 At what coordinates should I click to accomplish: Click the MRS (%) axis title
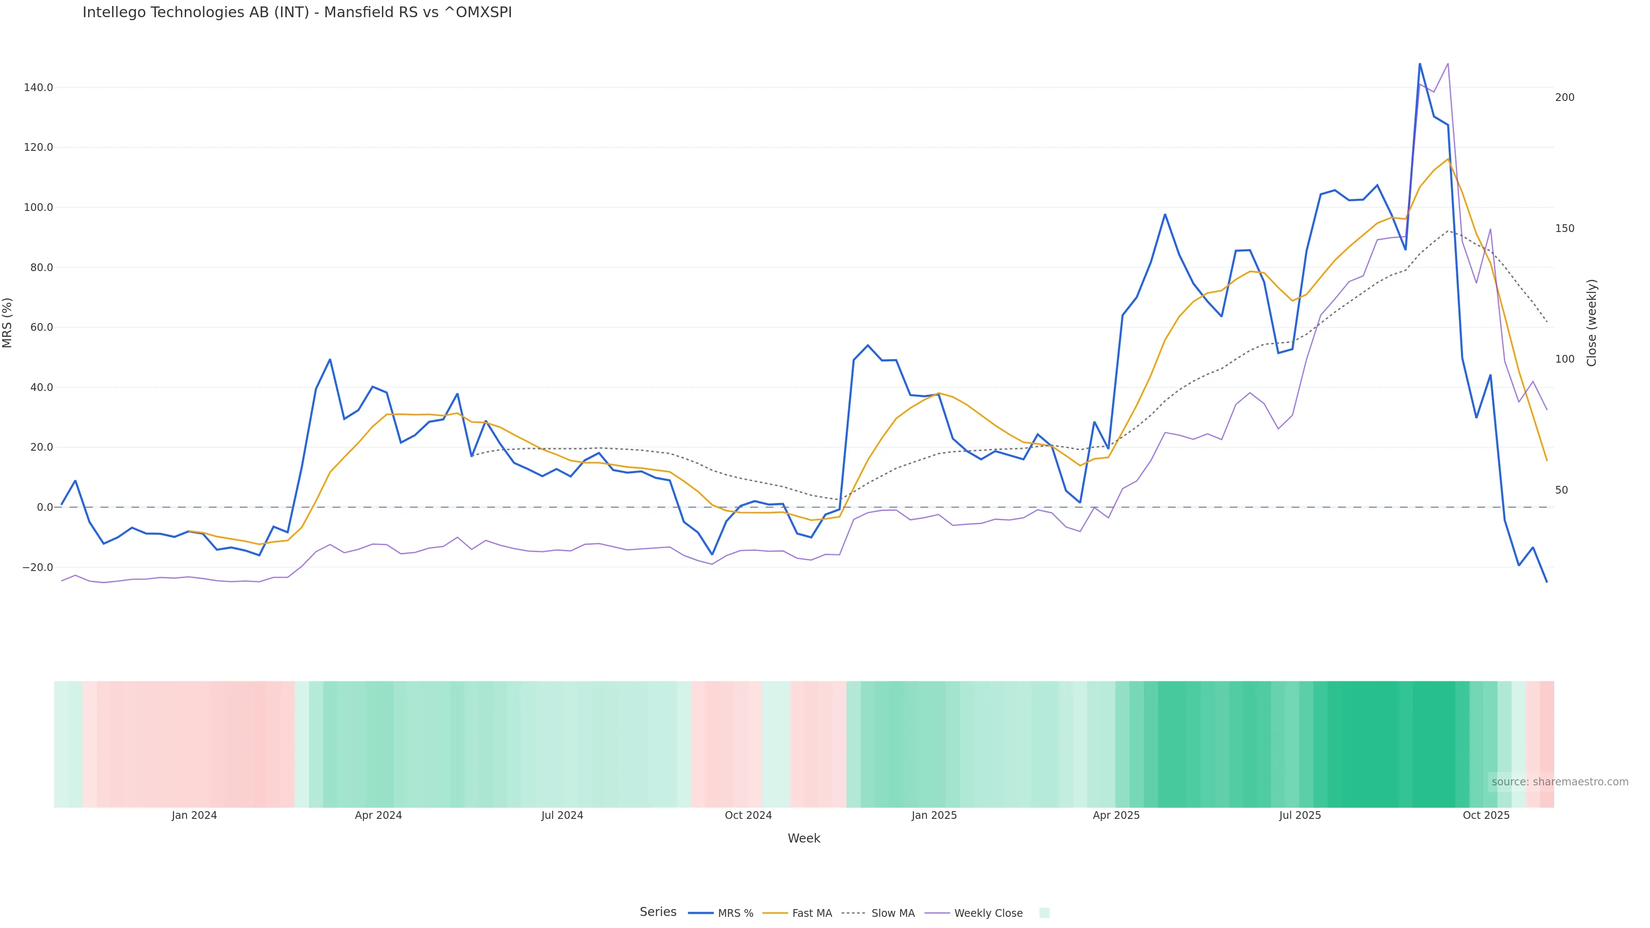(x=8, y=323)
